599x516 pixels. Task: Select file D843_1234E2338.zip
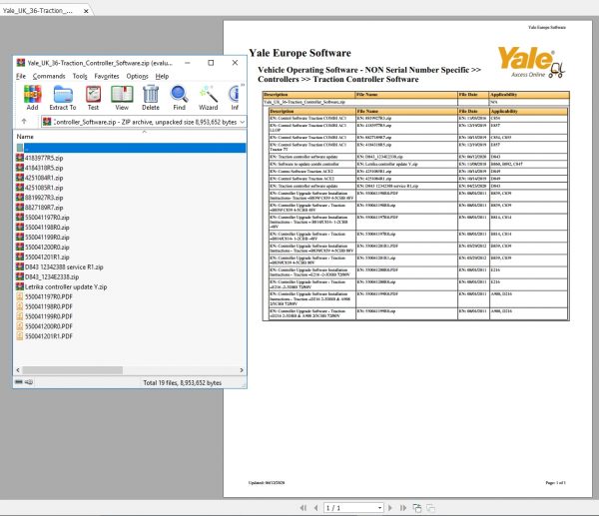(48, 276)
